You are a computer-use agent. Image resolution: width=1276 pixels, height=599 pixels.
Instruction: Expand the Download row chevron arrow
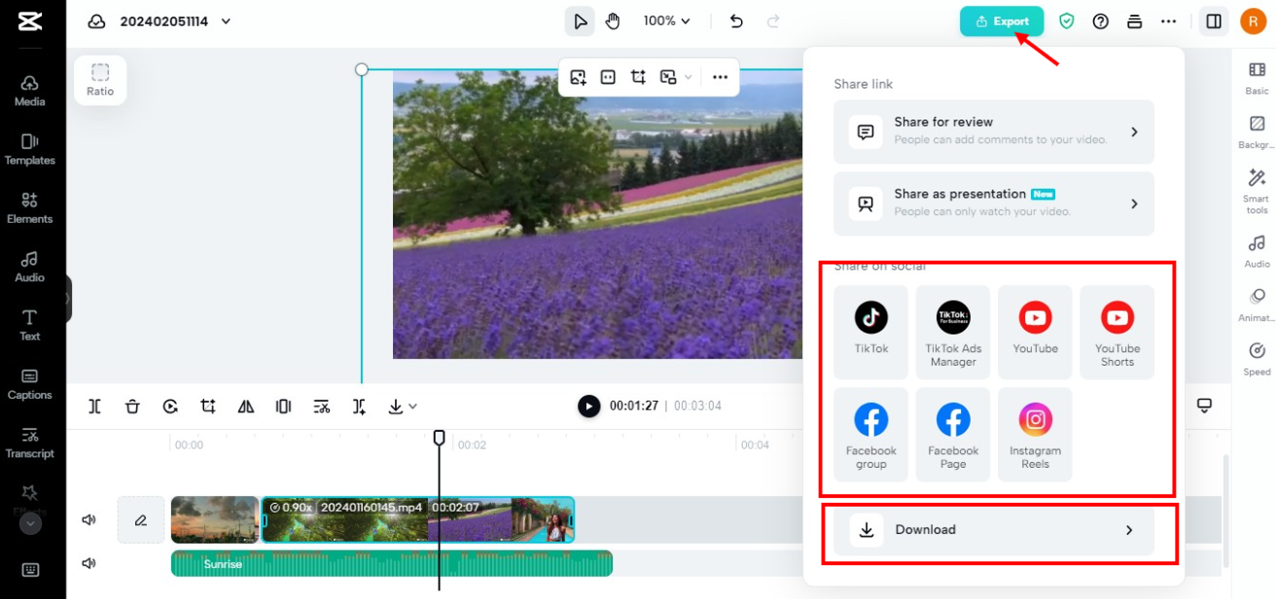[x=1129, y=530]
